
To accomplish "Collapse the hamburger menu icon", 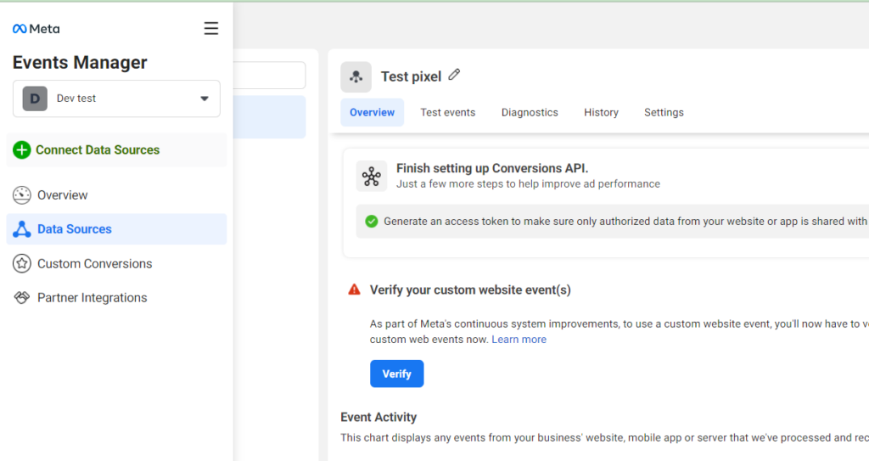I will pos(211,29).
